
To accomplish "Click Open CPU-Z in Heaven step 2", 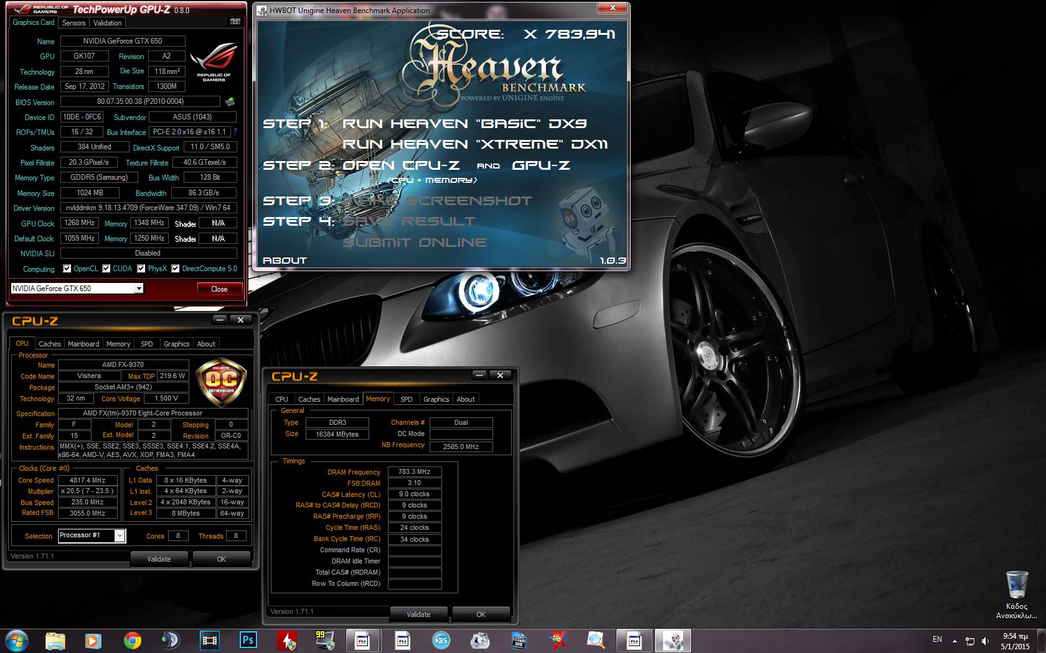I will (401, 165).
